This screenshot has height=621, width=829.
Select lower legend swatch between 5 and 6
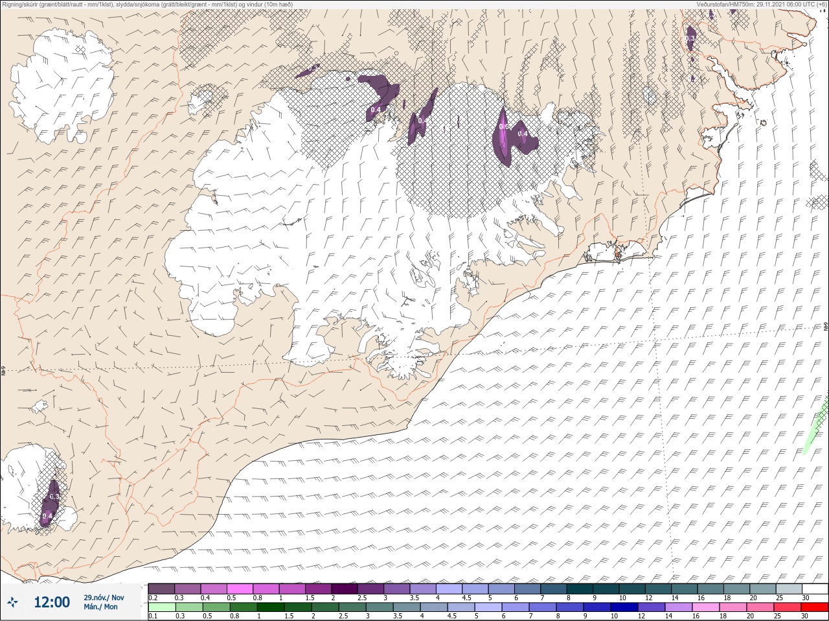pos(488,607)
